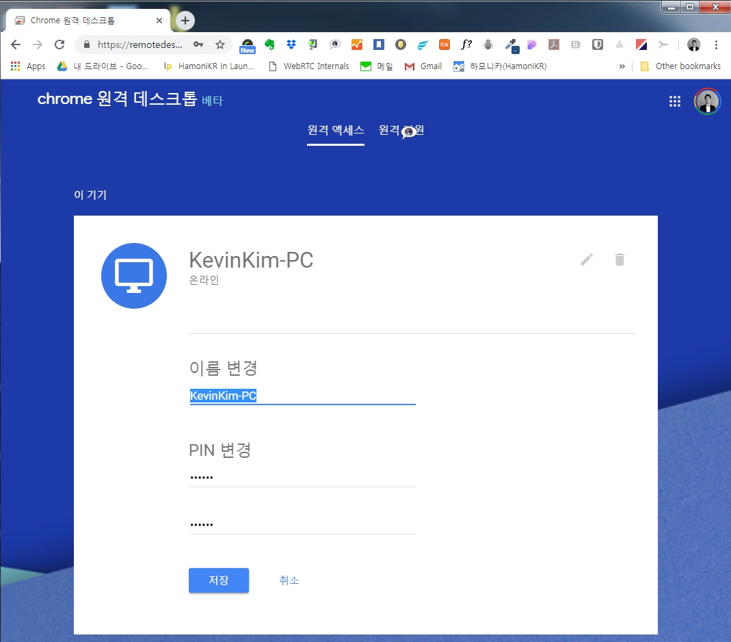Viewport: 731px width, 642px height.
Task: Open the Chrome three-dot menu
Action: click(716, 44)
